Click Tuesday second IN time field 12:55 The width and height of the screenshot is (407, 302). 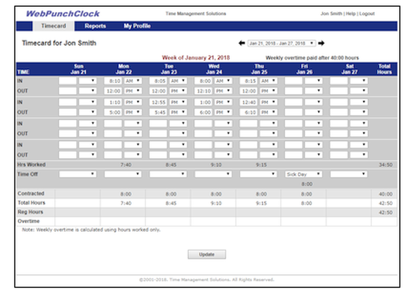(x=158, y=102)
